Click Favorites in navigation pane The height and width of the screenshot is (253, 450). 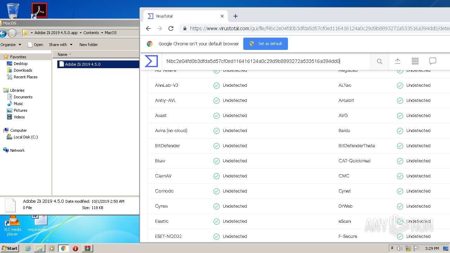pyautogui.click(x=18, y=57)
